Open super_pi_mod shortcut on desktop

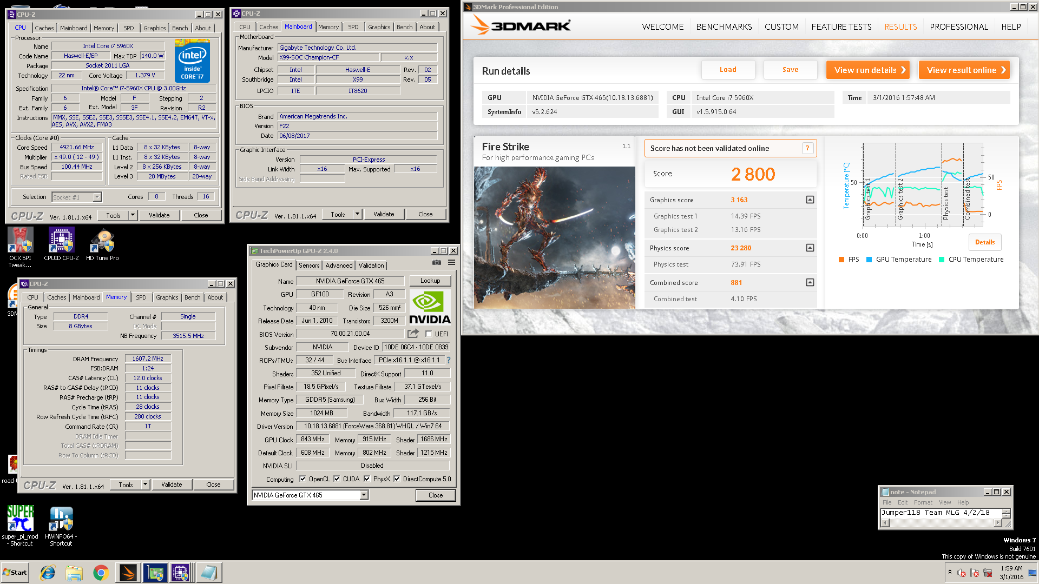(20, 526)
